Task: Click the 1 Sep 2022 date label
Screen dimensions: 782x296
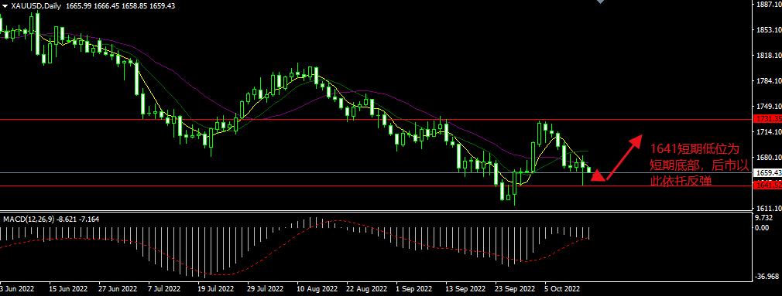Action: pyautogui.click(x=414, y=288)
